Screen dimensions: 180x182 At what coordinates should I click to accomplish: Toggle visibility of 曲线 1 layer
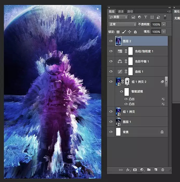pos(111,71)
